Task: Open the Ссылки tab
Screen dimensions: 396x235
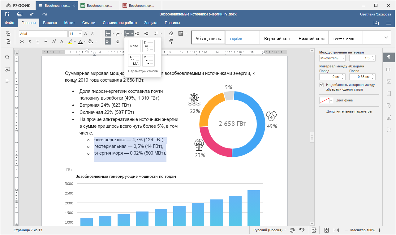Action: point(89,23)
